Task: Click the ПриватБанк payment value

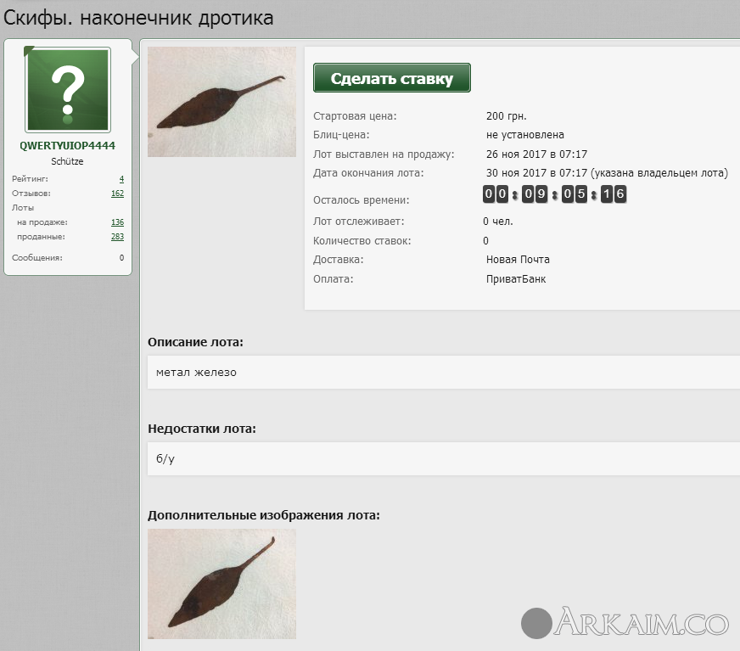Action: tap(516, 278)
